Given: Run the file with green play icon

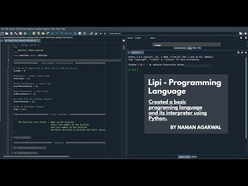Looking at the screenshot, I should pyautogui.click(x=29, y=34).
